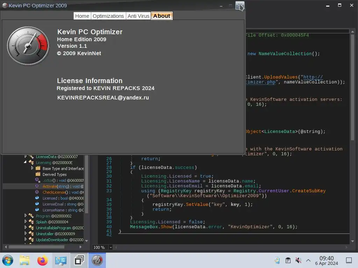
Task: Expand the LicenseData class node
Action: [26, 157]
